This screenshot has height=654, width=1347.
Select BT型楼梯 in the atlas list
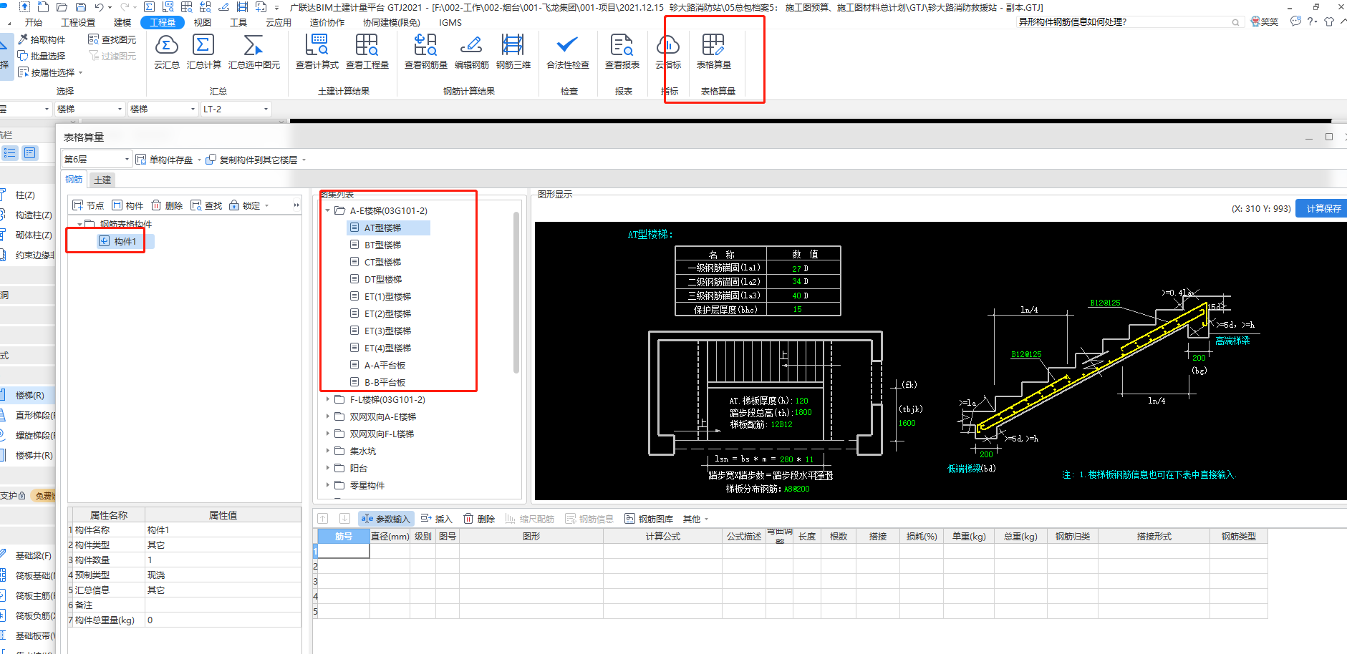coord(382,245)
